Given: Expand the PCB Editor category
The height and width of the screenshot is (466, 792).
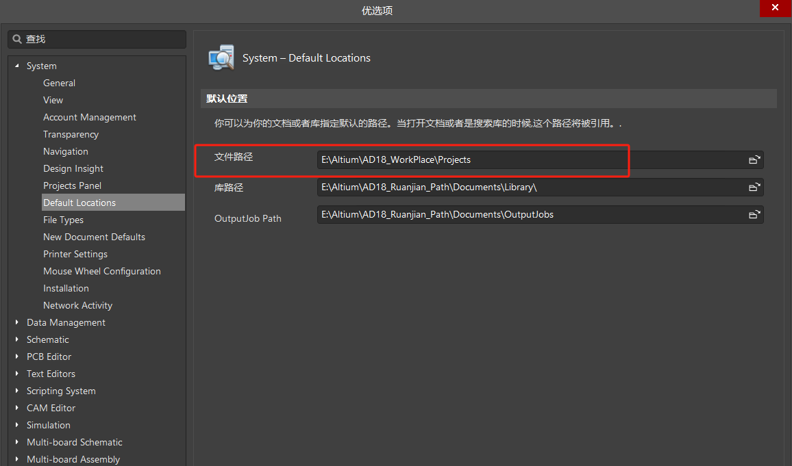Looking at the screenshot, I should click(17, 357).
